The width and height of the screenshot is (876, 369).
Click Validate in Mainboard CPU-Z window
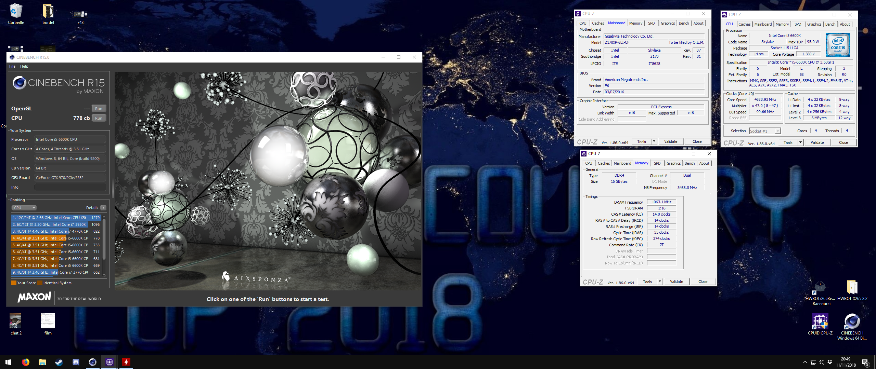pos(671,141)
